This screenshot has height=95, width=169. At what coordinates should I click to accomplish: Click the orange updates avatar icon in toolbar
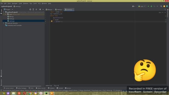coord(164,6)
